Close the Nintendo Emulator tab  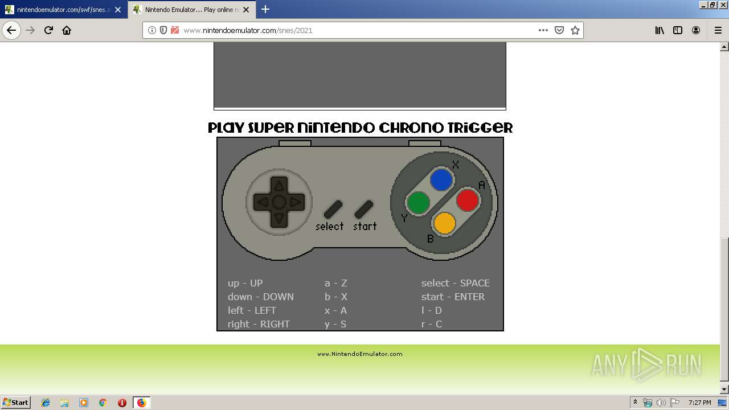click(x=247, y=10)
